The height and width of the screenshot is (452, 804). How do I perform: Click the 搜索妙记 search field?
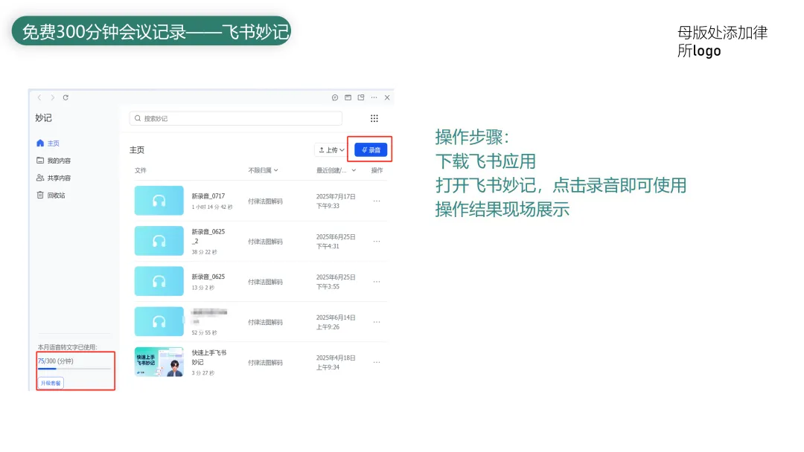(x=236, y=118)
